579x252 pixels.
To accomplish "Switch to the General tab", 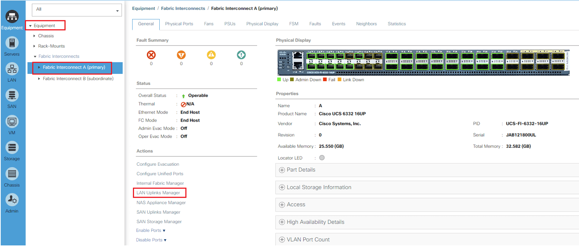I will tap(146, 24).
